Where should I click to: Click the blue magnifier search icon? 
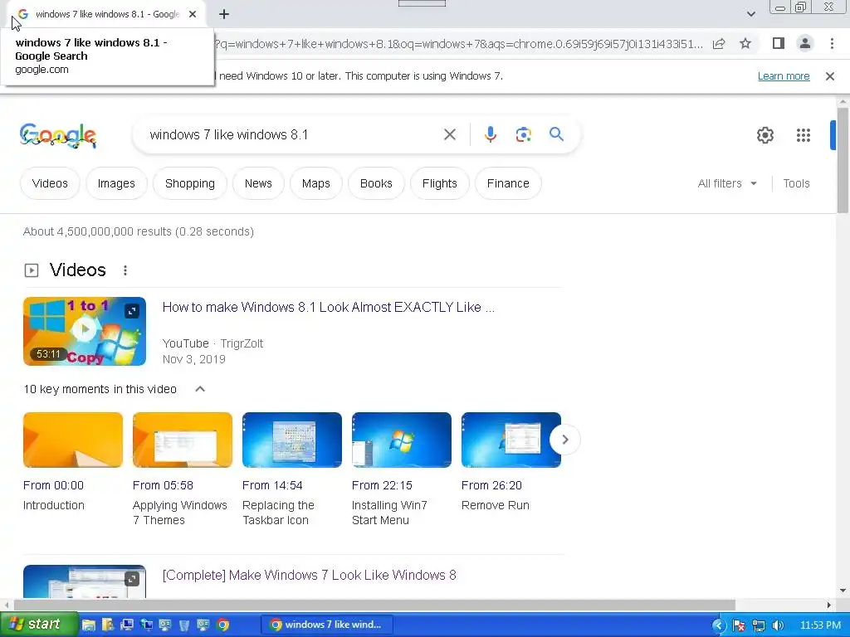click(556, 134)
